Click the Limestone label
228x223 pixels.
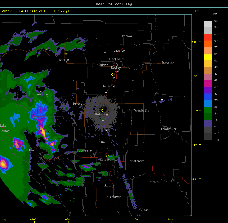(40, 94)
